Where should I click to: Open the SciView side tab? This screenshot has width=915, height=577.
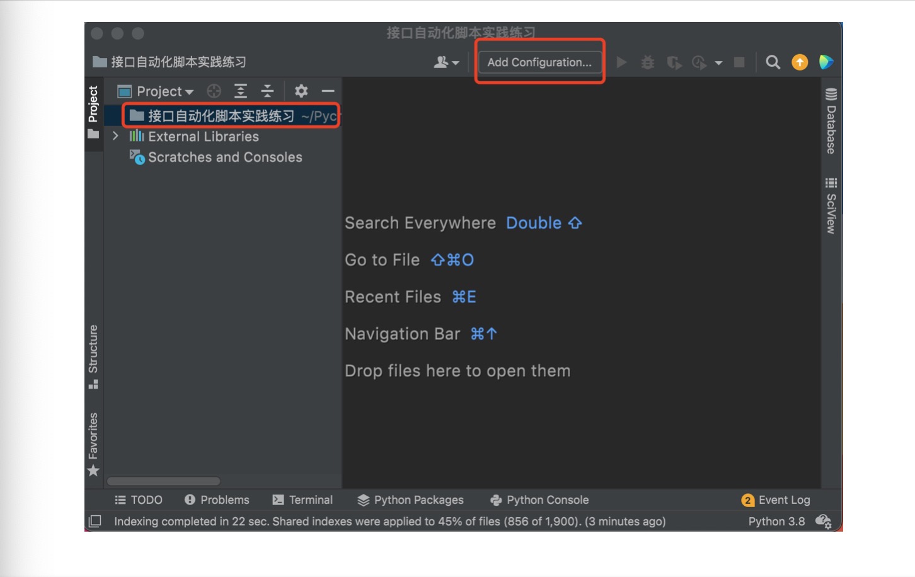(831, 206)
